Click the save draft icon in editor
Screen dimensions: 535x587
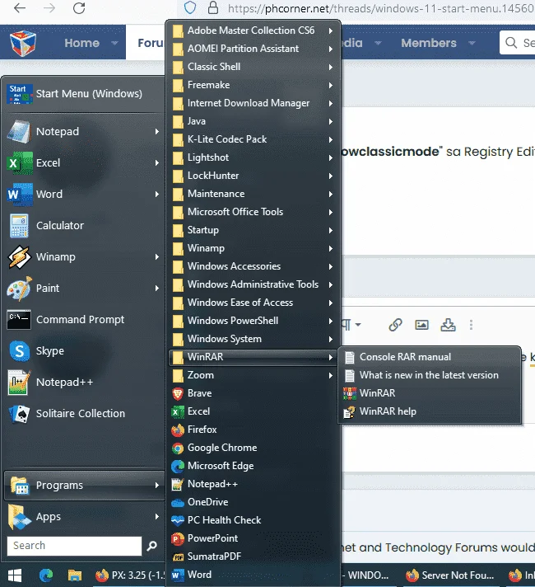(x=448, y=325)
